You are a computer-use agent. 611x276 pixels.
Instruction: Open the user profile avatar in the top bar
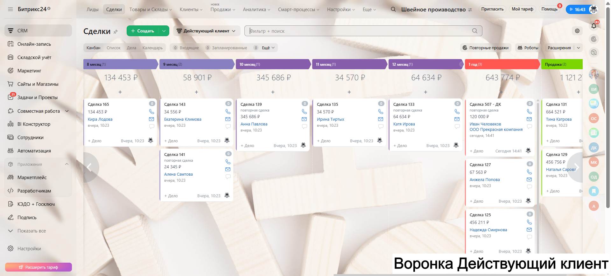click(593, 9)
